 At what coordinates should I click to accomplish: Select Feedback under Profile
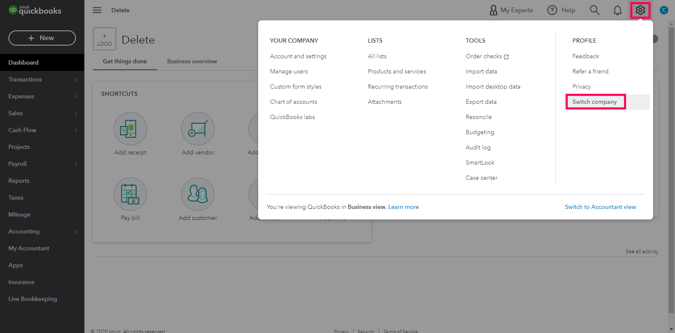tap(586, 56)
